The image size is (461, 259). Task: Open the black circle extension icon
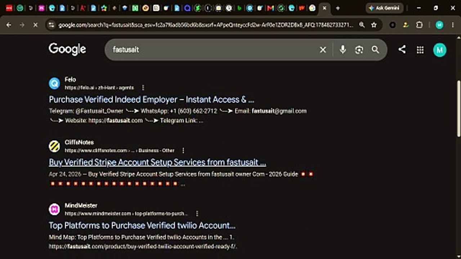(x=393, y=25)
